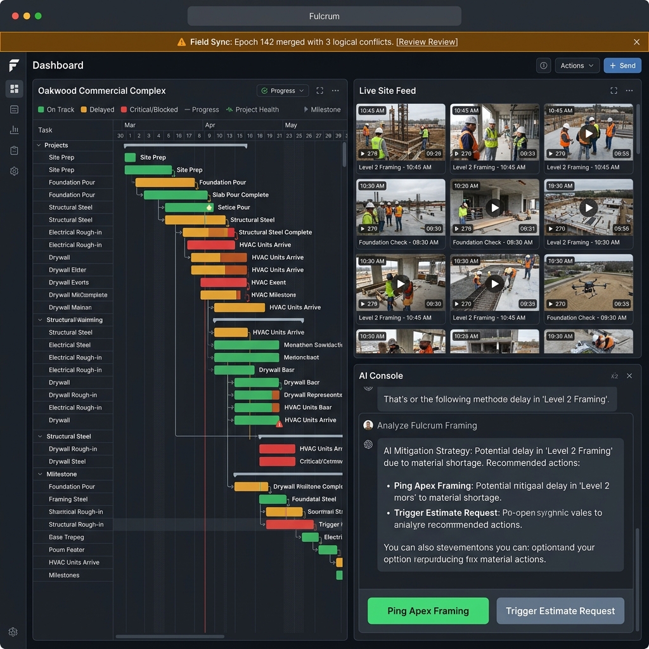The height and width of the screenshot is (649, 649).
Task: Collapse the Structural/Waimming group
Action: [x=40, y=320]
